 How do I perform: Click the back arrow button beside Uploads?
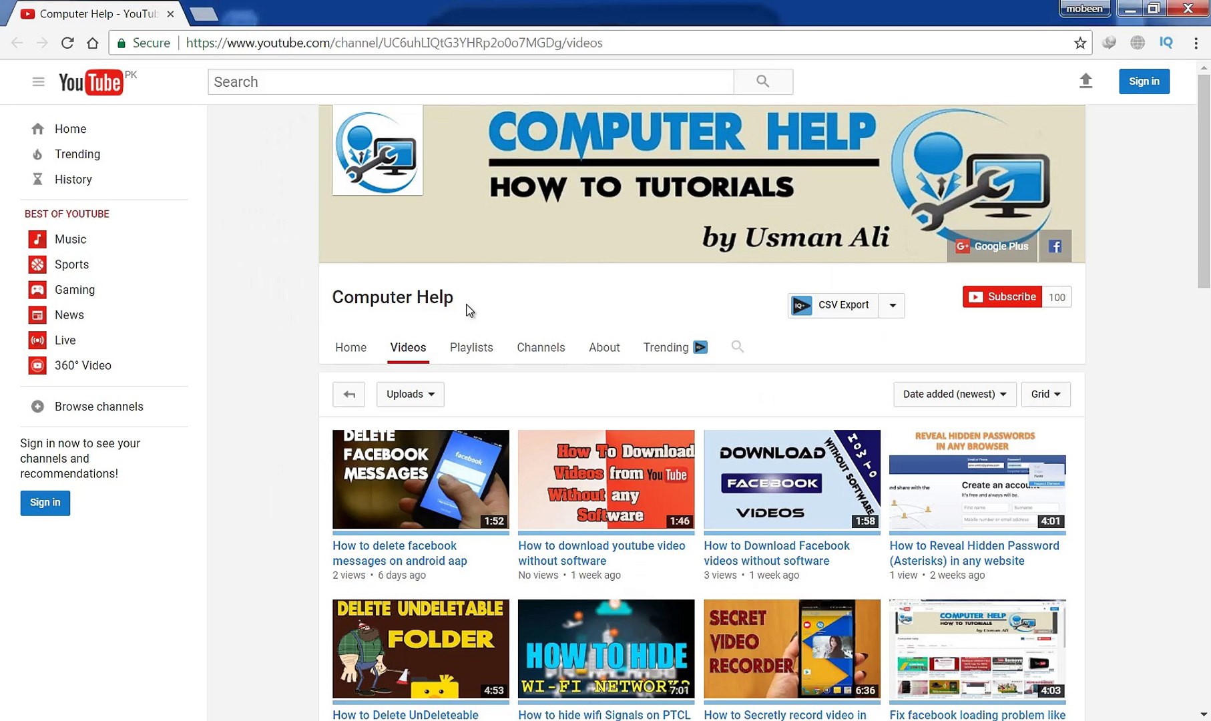pyautogui.click(x=348, y=394)
